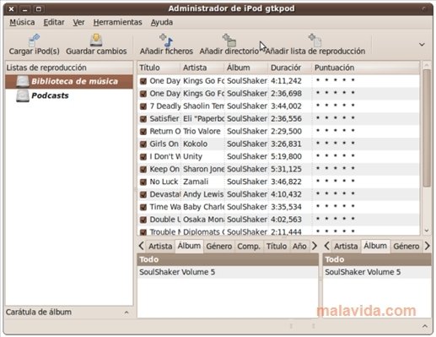Expand the bottom status panel arrow
This screenshot has width=436, height=337.
pos(425,326)
